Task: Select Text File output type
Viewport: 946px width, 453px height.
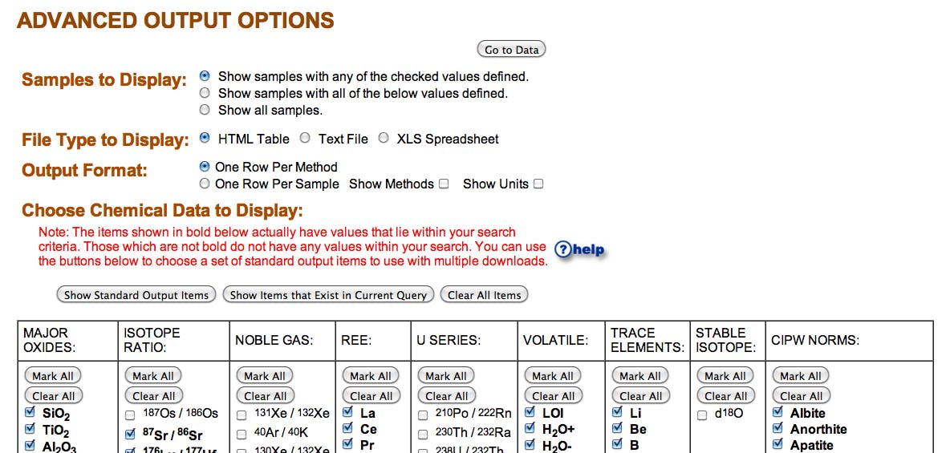Action: click(x=305, y=138)
